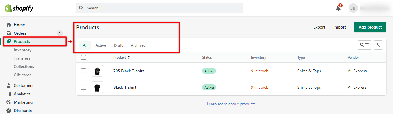Click the Black T-shirt thumbnail
393x114 pixels.
click(x=97, y=87)
